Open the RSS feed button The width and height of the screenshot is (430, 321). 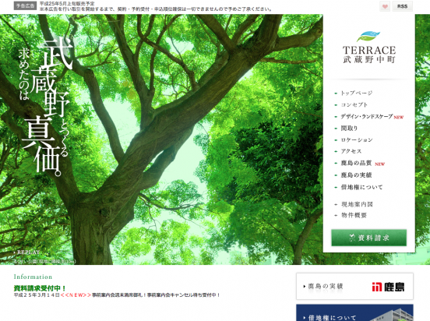[x=402, y=6]
